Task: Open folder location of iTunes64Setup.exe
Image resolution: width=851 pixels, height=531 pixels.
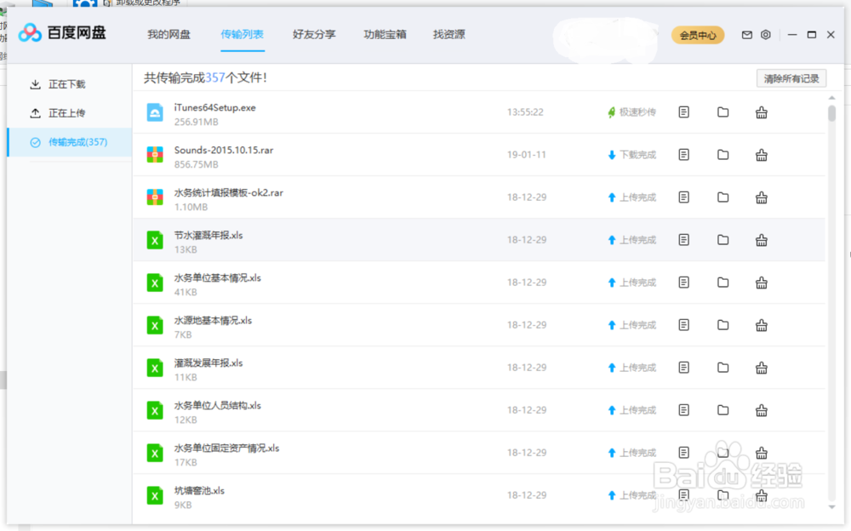Action: point(722,111)
